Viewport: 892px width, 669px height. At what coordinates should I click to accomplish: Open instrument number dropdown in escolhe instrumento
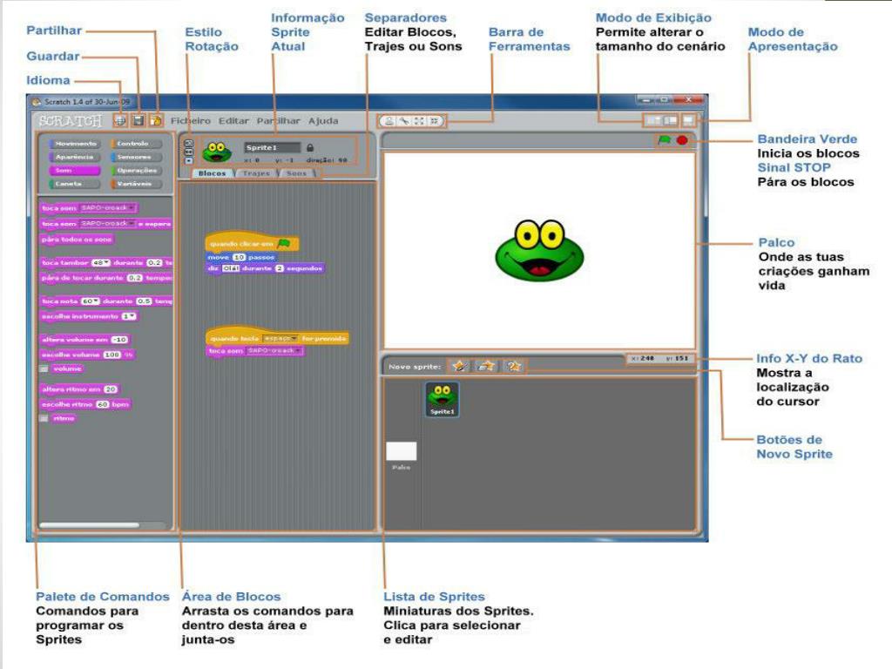pos(129,316)
